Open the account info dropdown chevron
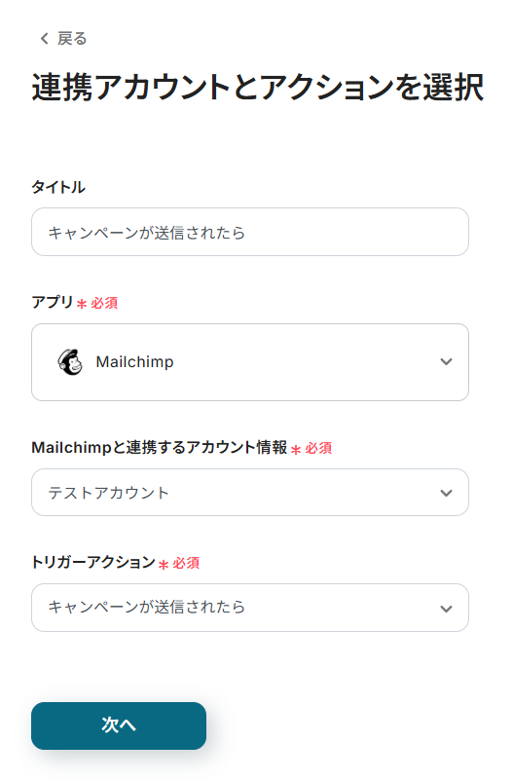The image size is (513, 780). tap(446, 493)
